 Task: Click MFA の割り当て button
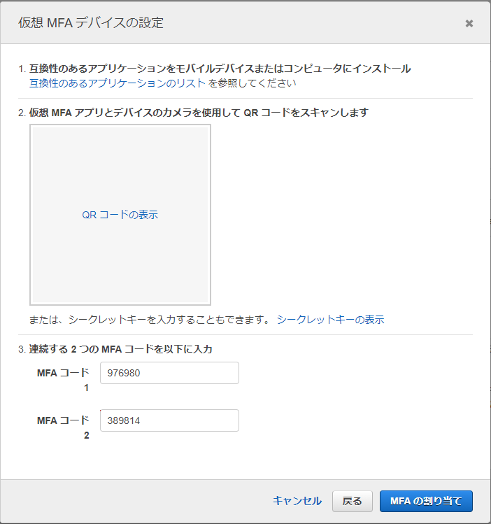426,501
